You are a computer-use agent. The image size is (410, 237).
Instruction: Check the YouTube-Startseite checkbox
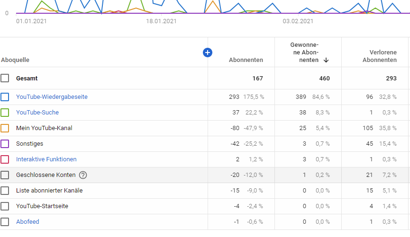tap(5, 206)
